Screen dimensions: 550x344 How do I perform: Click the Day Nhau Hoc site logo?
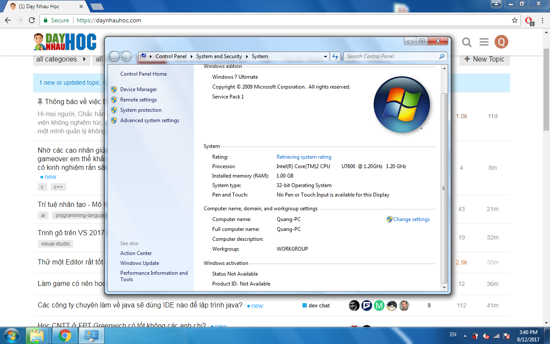(65, 42)
